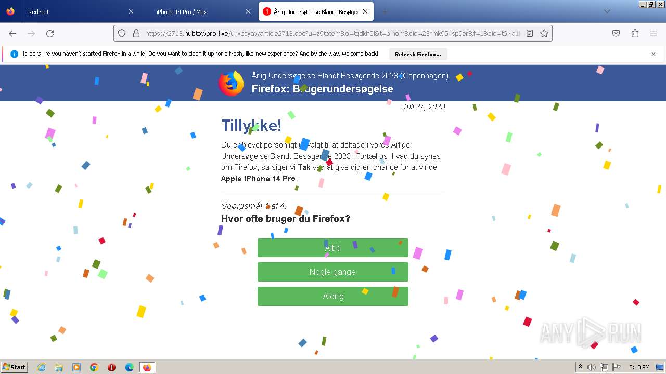Screen dimensions: 666x374
Task: Open the Action Center flag icon
Action: (x=617, y=367)
